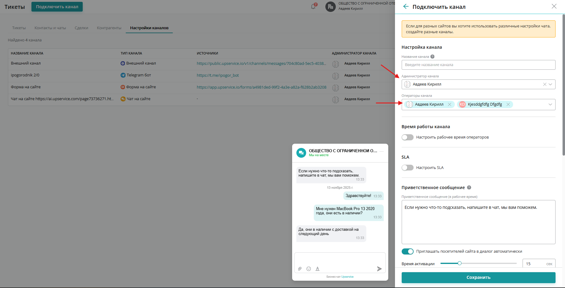Switch to Контакты и чаты tab
The width and height of the screenshot is (565, 288).
coord(50,28)
